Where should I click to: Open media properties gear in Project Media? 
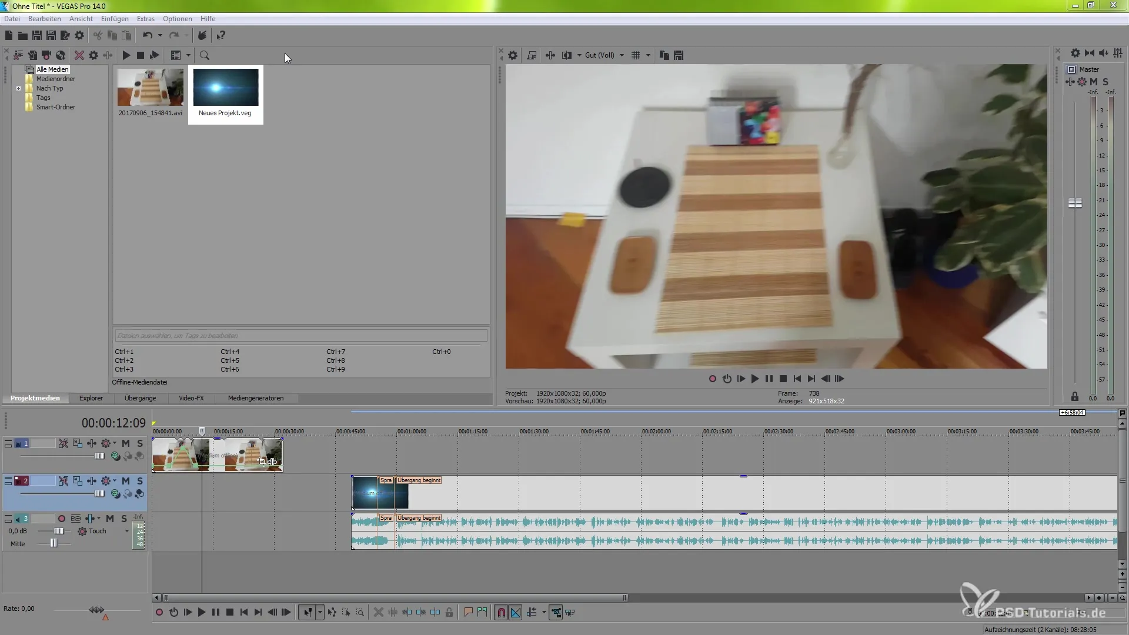tap(93, 55)
